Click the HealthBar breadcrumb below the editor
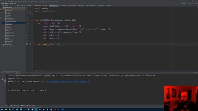 [x=35, y=71]
